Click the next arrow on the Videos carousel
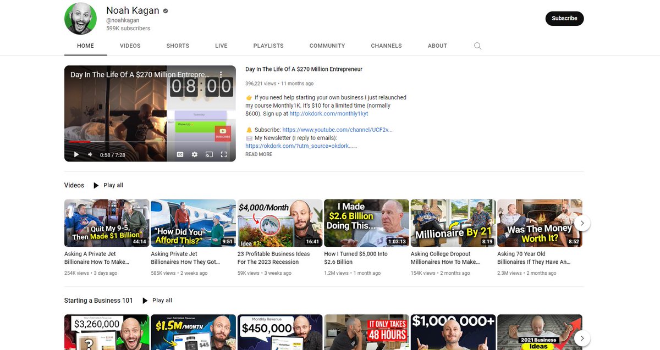660x350 pixels. click(582, 223)
